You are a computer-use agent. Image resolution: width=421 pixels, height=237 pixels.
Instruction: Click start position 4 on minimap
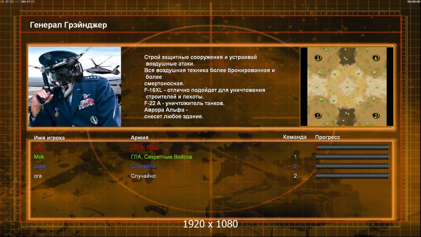(x=375, y=58)
